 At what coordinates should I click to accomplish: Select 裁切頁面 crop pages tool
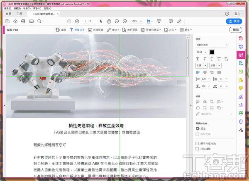click(130, 30)
